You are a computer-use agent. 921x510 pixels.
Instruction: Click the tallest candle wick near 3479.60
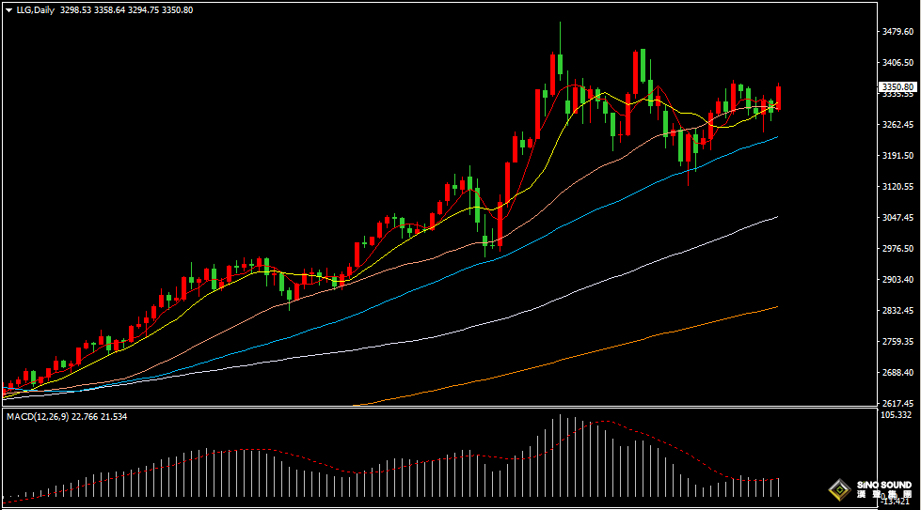(560, 38)
